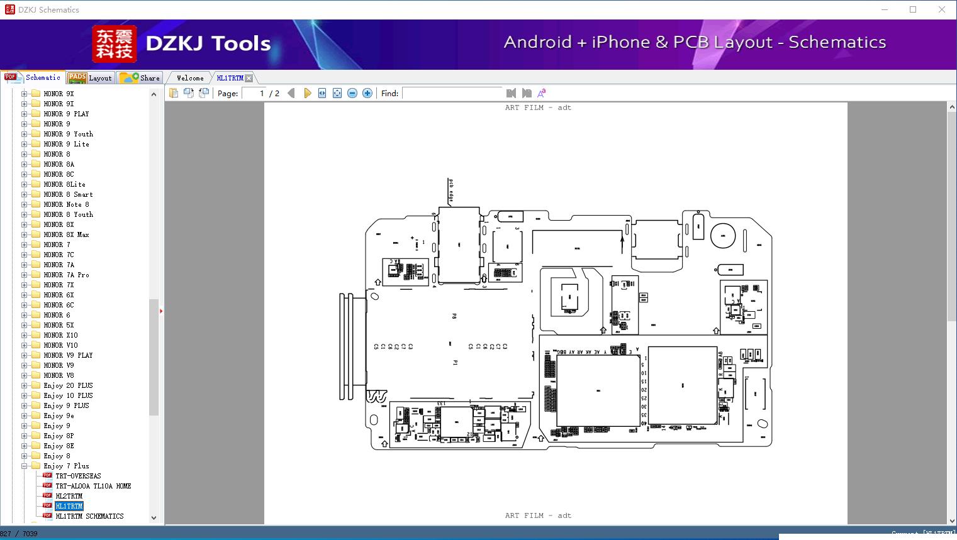Expand the HONOR 7A Pro folder

(24, 275)
